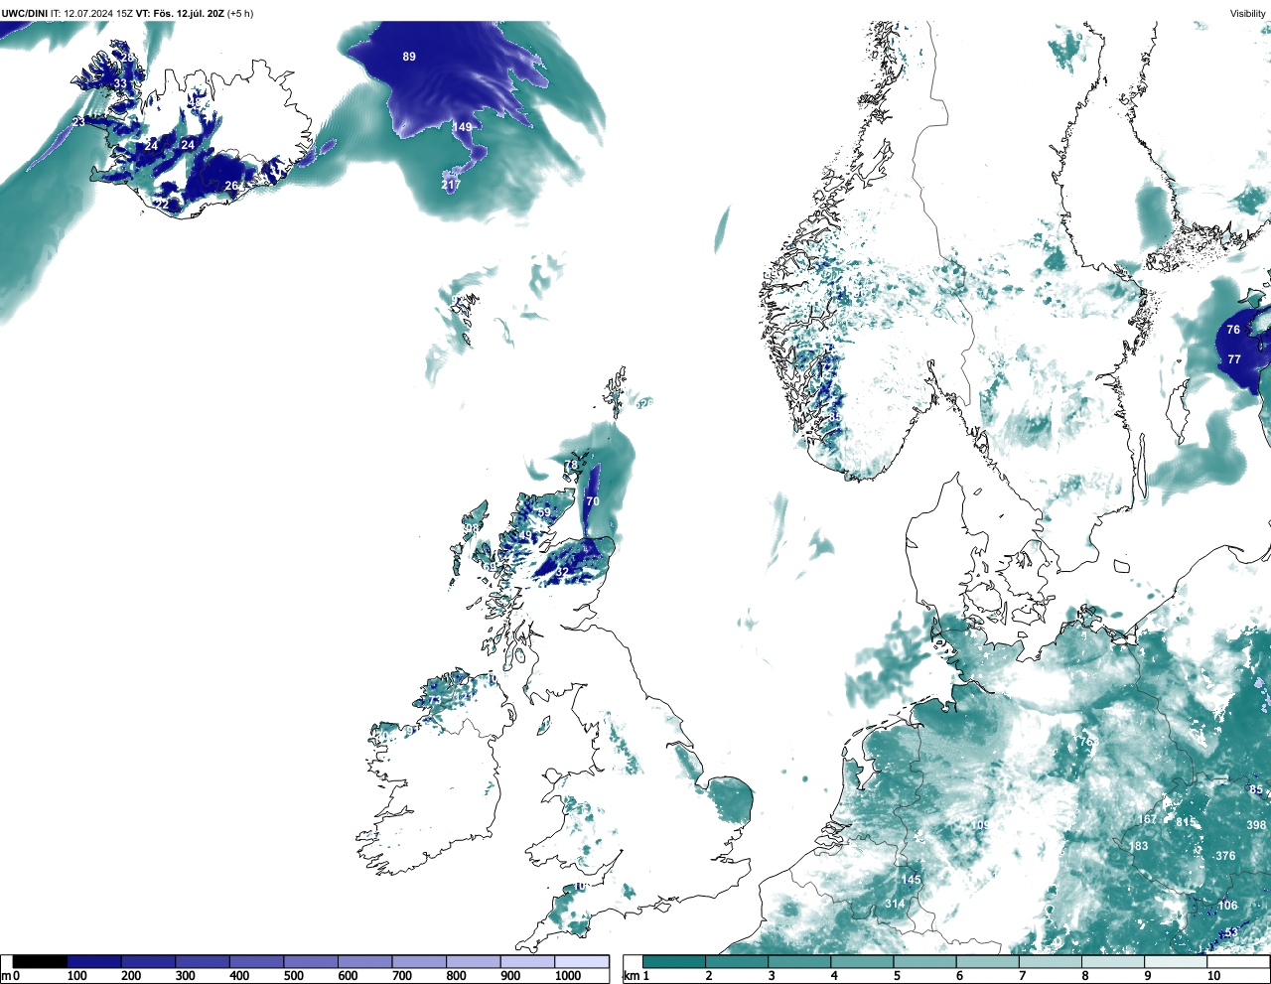This screenshot has height=984, width=1271.
Task: Click the visibility value 149 on the map
Action: tap(463, 127)
